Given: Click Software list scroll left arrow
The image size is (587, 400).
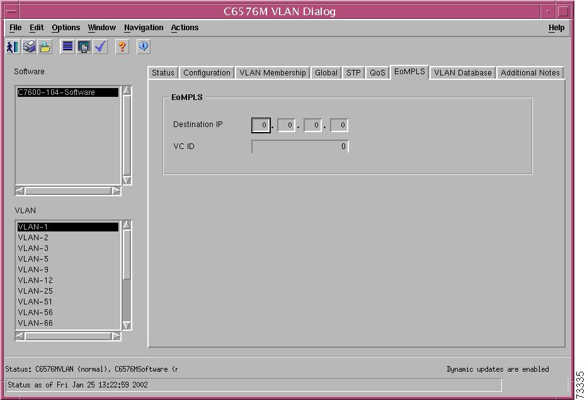Looking at the screenshot, I should [x=20, y=191].
